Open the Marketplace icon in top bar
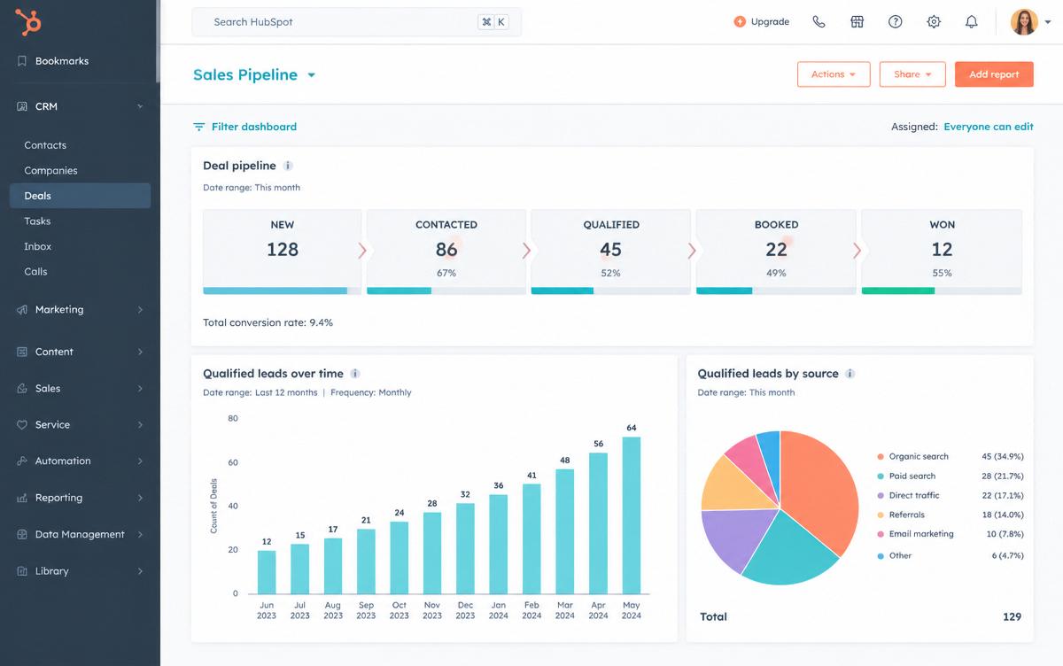Viewport: 1063px width, 666px height. click(x=857, y=22)
